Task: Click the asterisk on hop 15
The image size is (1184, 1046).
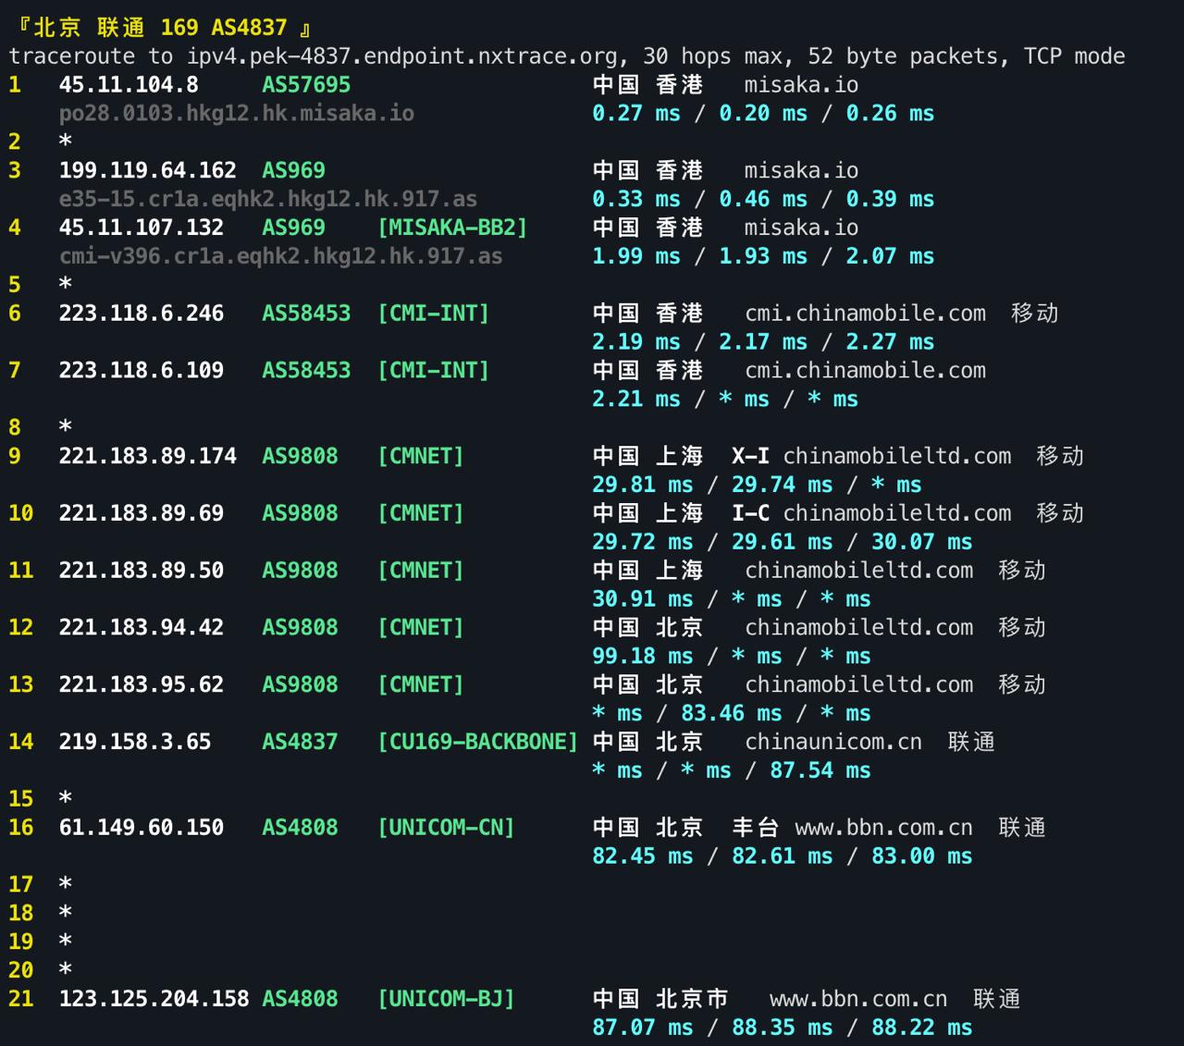Action: pyautogui.click(x=65, y=798)
